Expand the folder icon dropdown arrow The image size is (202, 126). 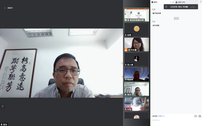[197, 116]
